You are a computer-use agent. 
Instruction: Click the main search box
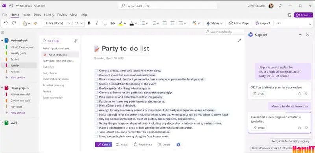pos(167,6)
